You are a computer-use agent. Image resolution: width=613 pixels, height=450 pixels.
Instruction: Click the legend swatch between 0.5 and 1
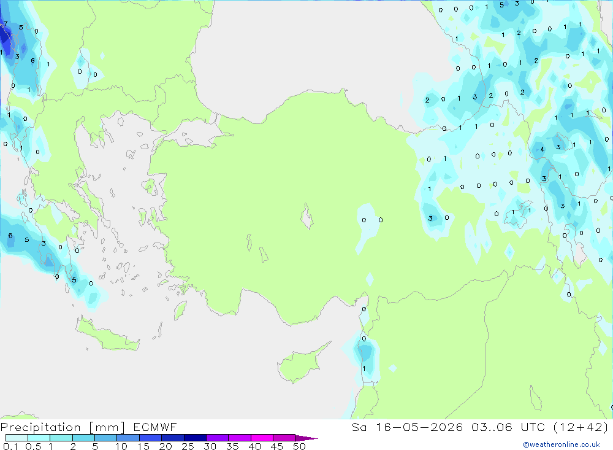click(x=39, y=438)
